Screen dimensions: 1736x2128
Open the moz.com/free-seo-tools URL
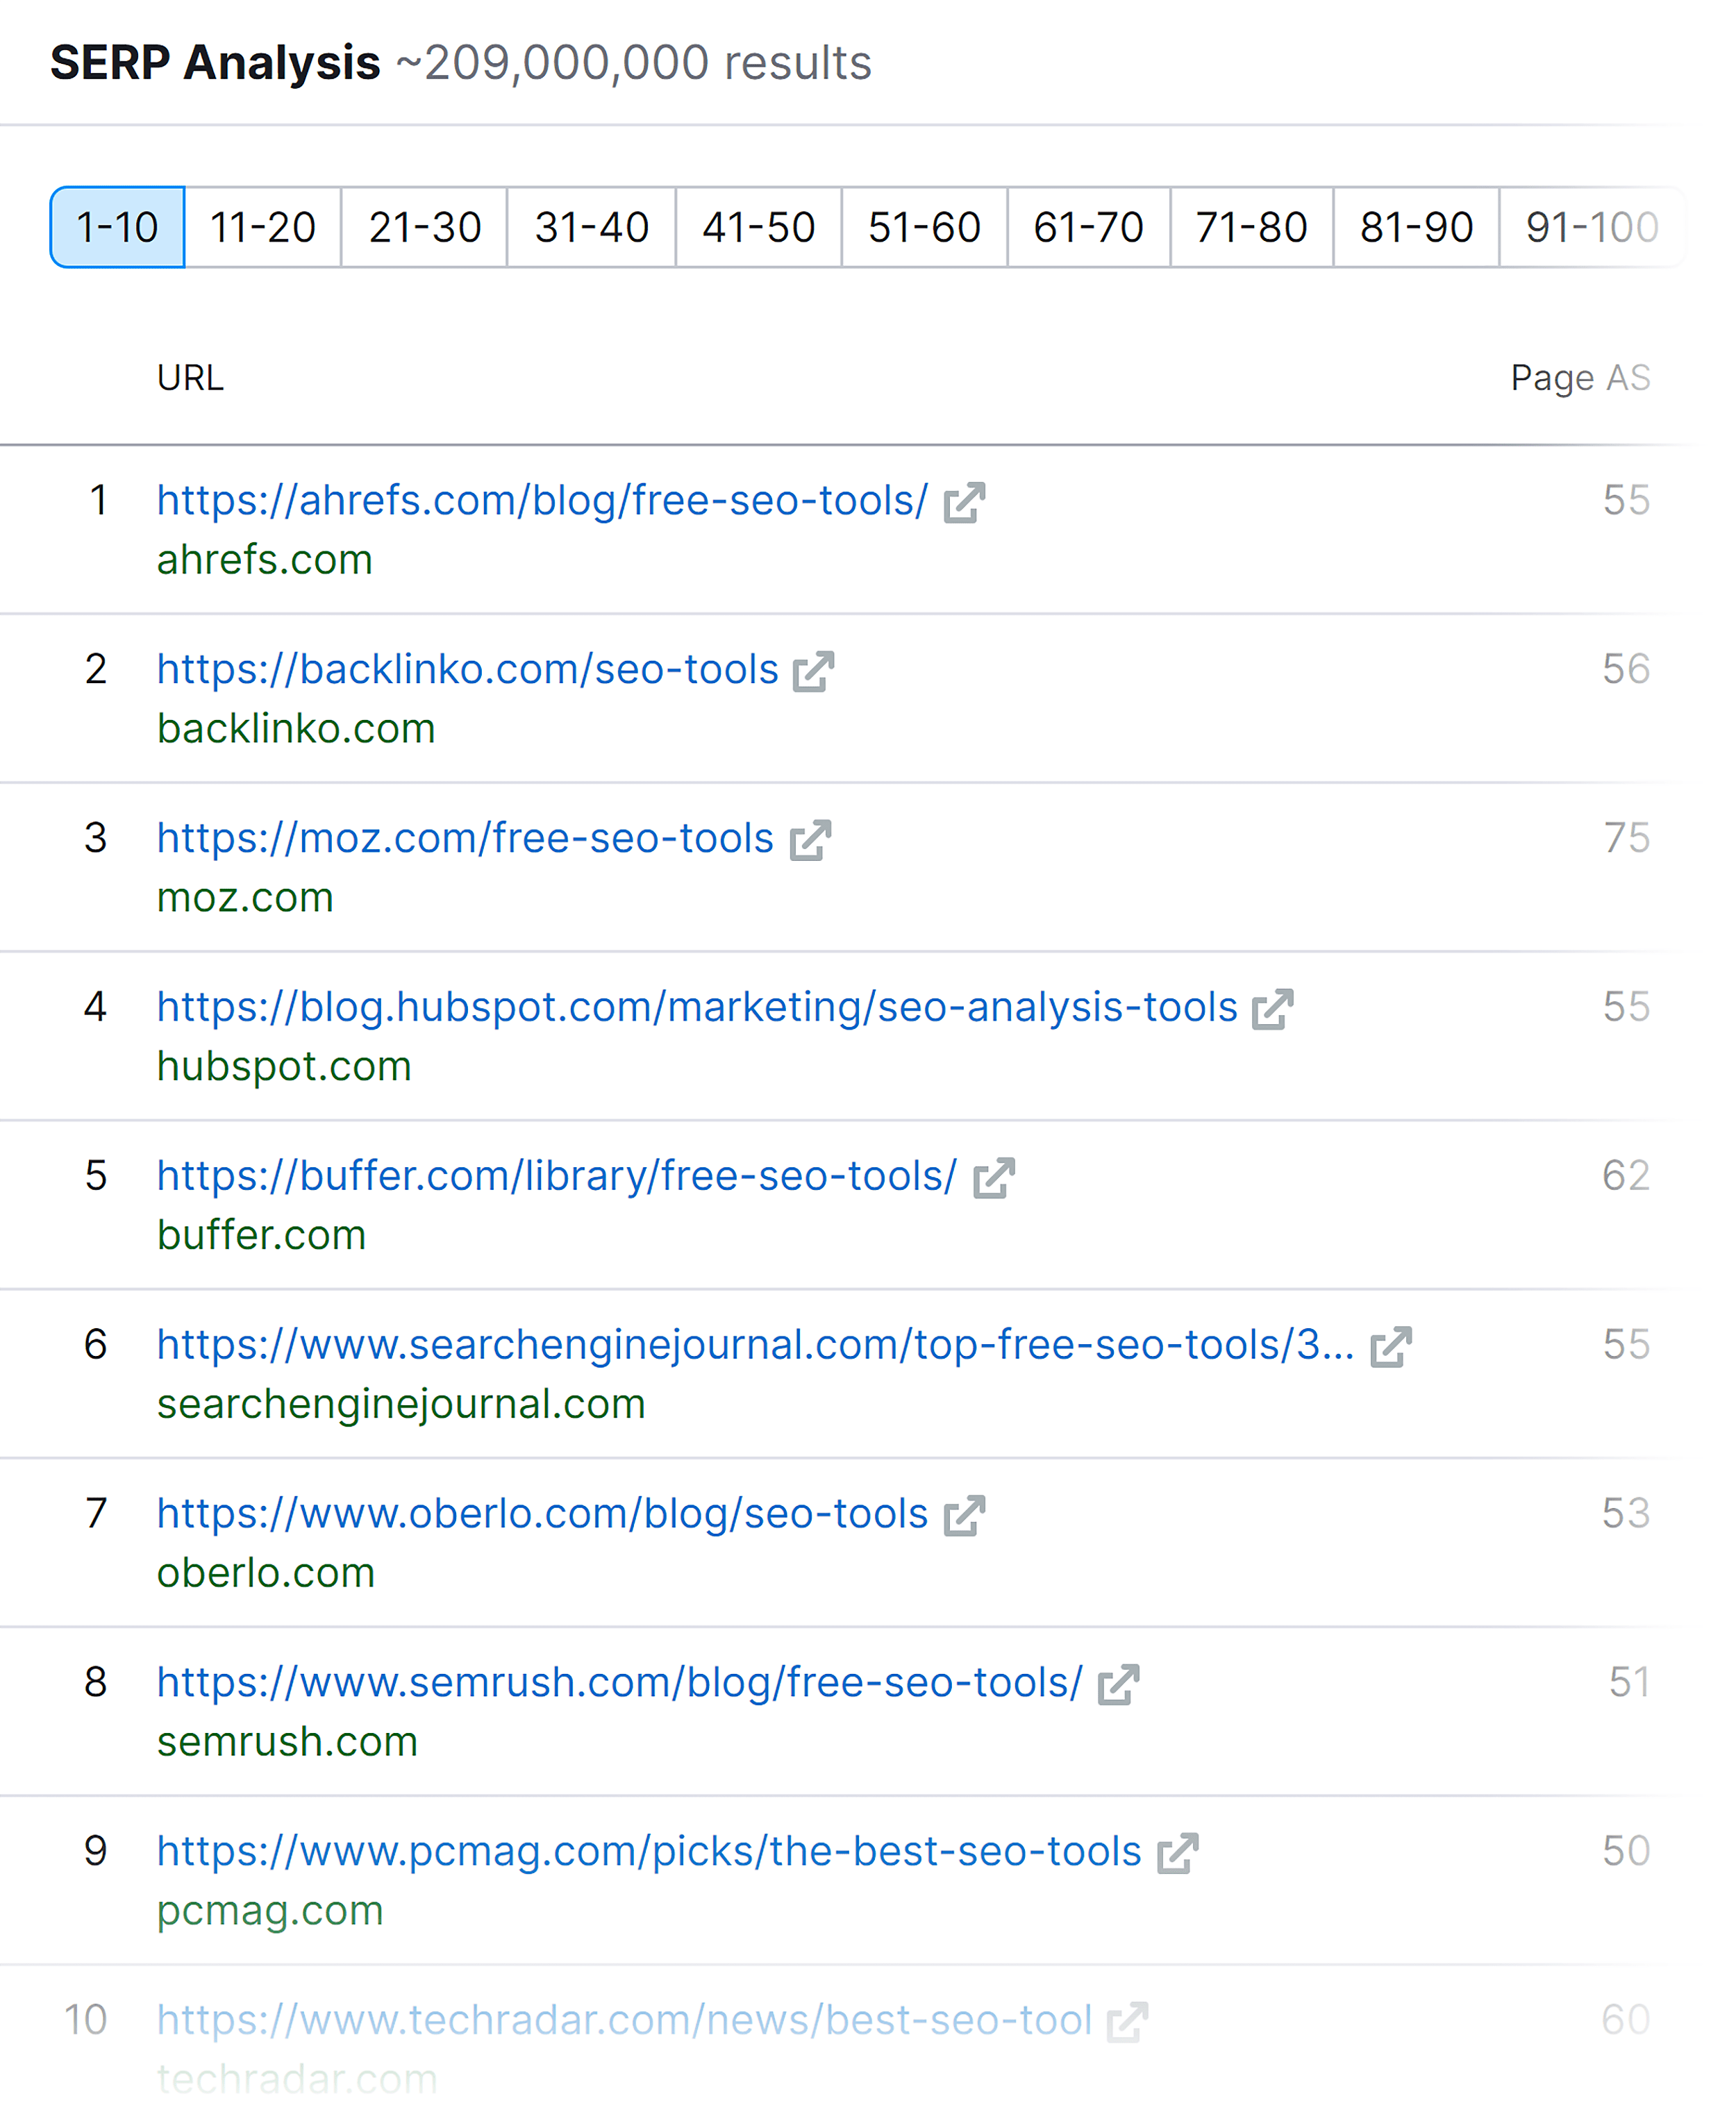(465, 838)
